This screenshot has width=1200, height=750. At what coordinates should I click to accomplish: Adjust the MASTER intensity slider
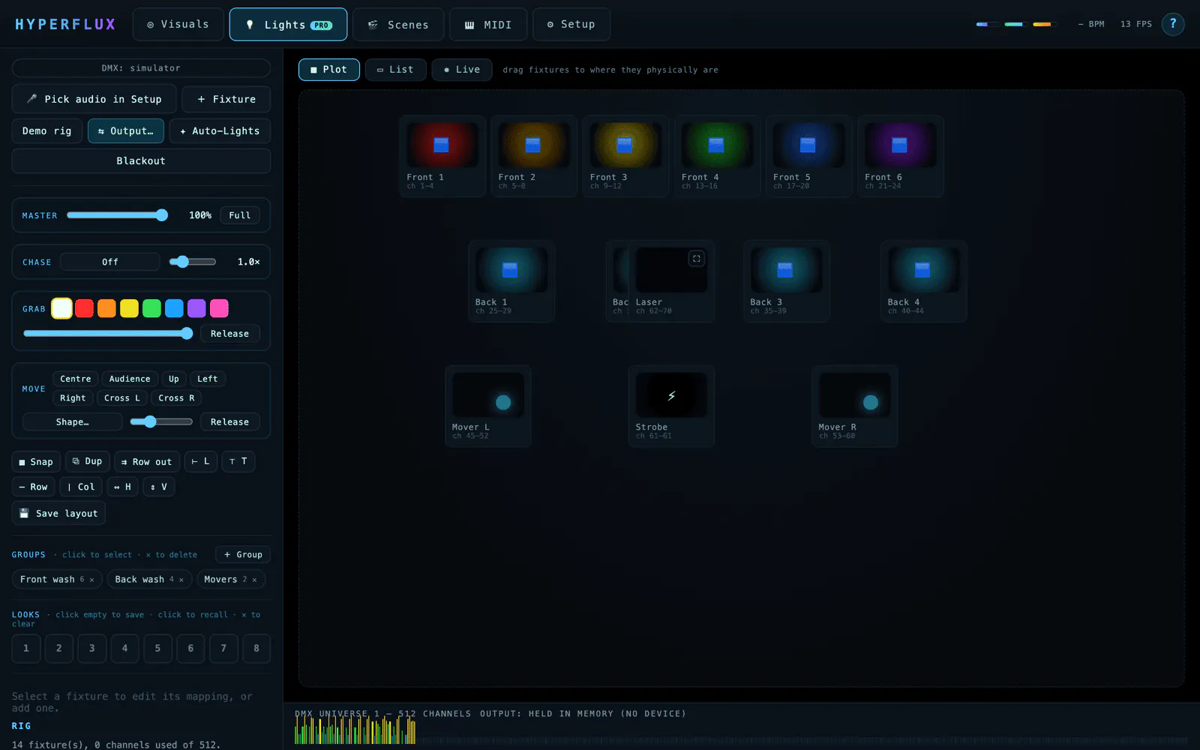point(117,215)
